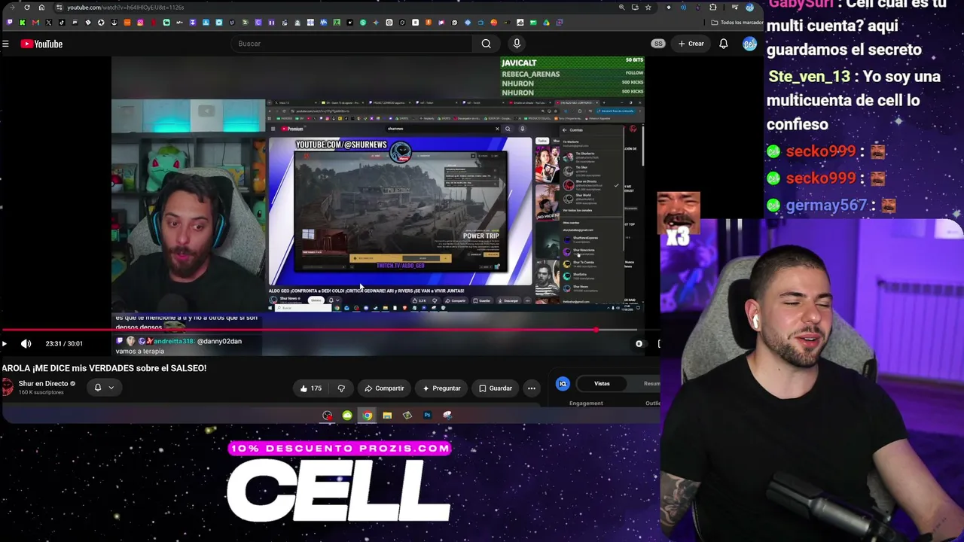Open Photoshop in the taskbar
964x542 pixels.
427,416
